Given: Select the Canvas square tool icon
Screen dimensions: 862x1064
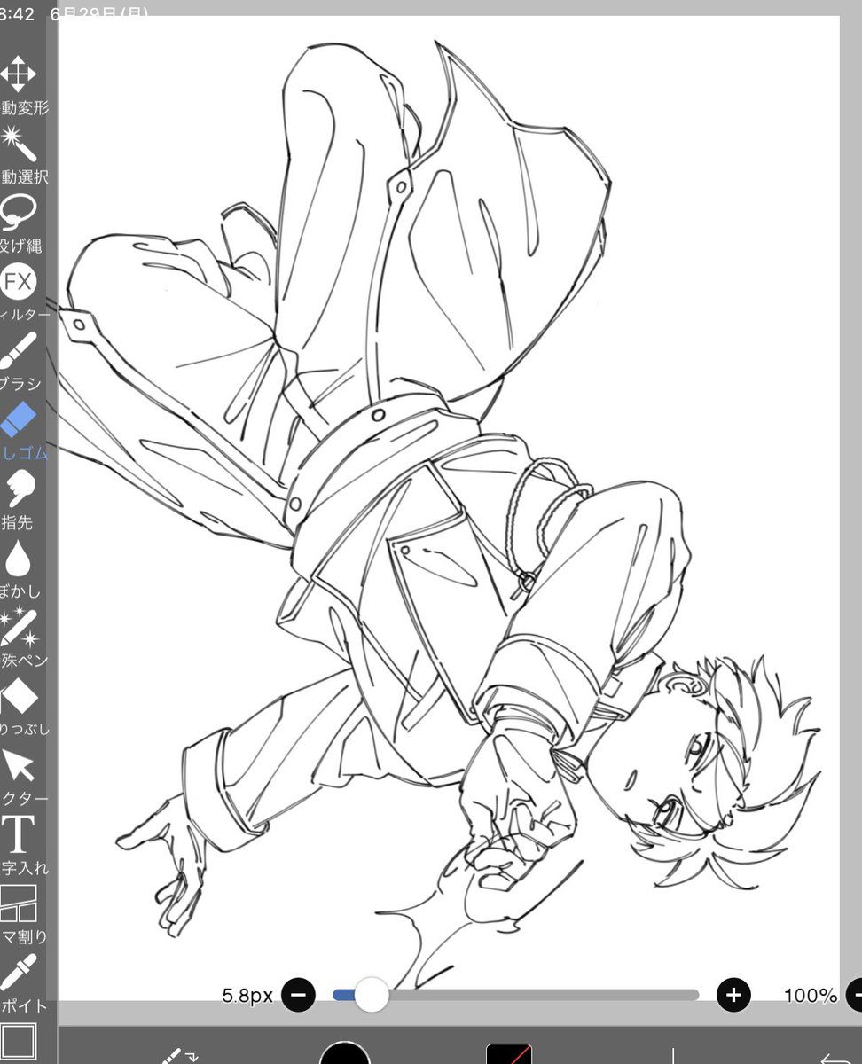Looking at the screenshot, I should point(19,1041).
